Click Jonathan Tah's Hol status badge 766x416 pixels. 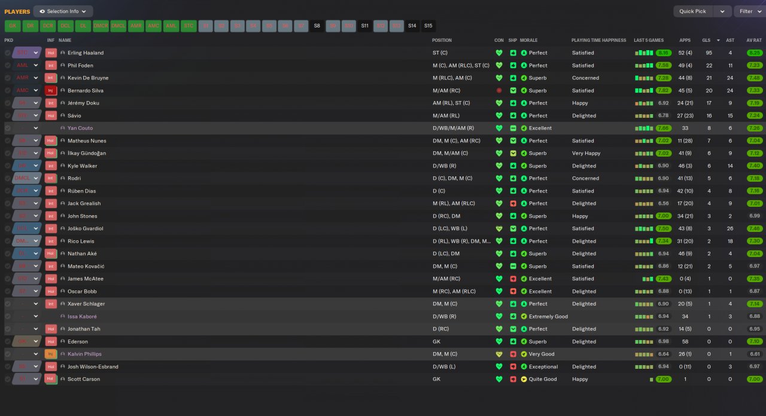pos(51,329)
